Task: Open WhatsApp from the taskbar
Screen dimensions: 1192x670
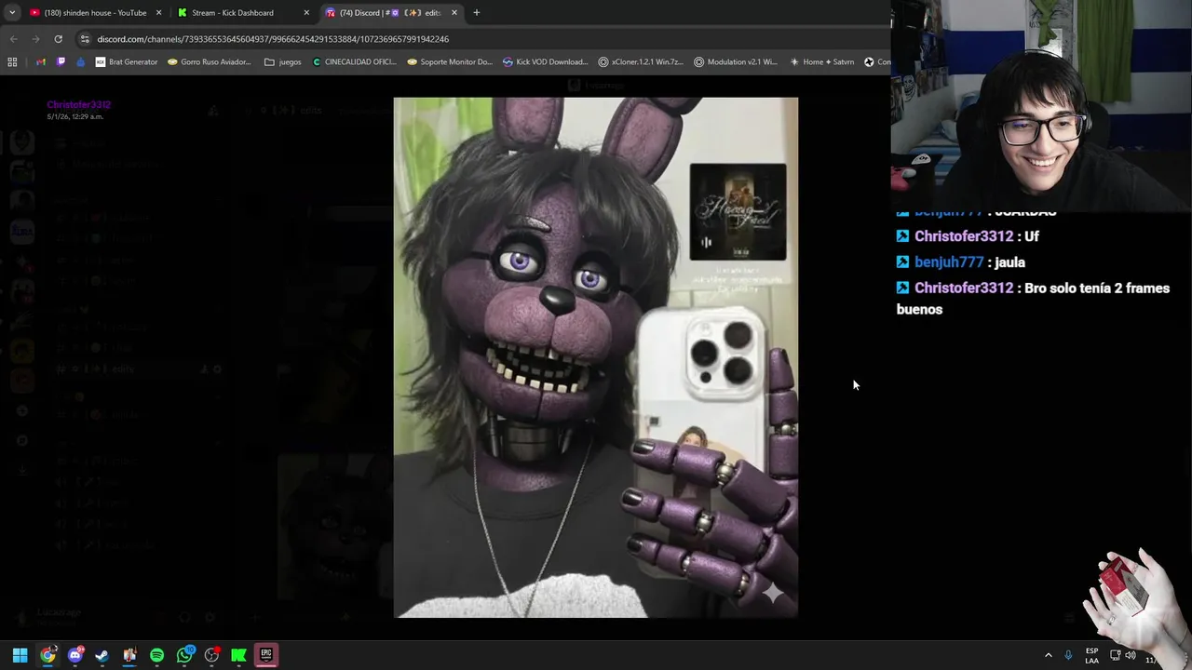Action: point(184,655)
